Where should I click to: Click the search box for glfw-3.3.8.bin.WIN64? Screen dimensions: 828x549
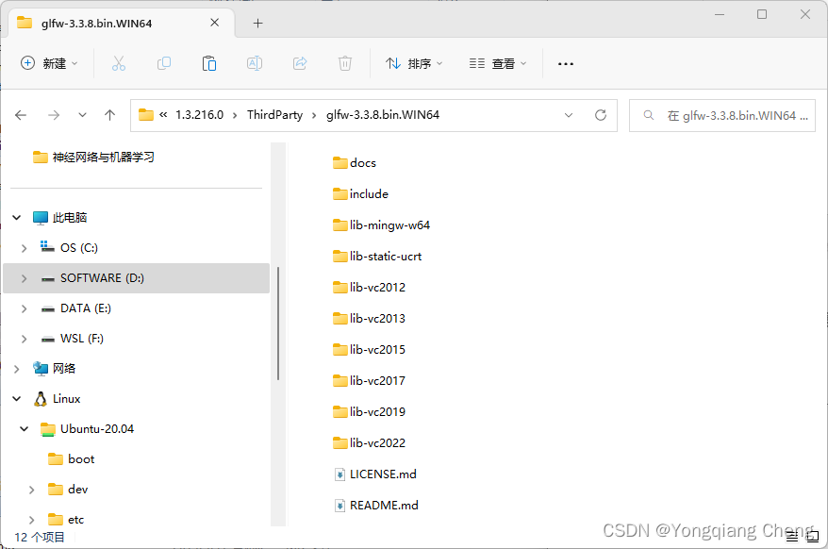click(x=722, y=115)
